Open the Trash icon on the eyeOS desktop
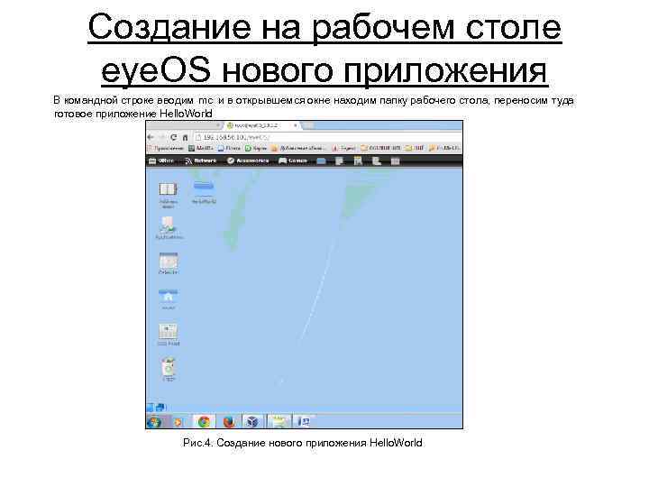The image size is (649, 487). pos(169,370)
